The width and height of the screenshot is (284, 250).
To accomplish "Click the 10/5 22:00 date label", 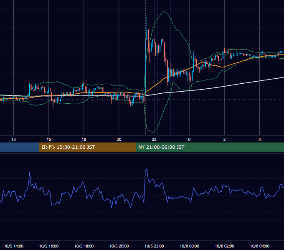I will pos(154,246).
